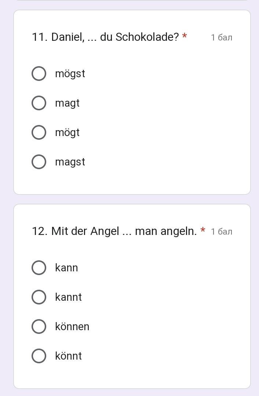This screenshot has height=396, width=259.
Task: Mark 'magst' as the answer
Action: (39, 162)
